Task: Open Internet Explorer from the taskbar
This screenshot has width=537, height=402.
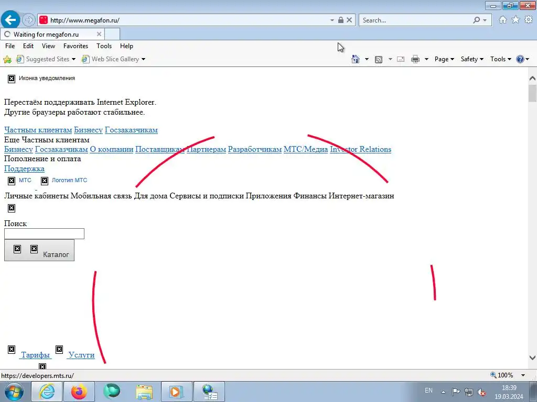Action: coord(47,392)
